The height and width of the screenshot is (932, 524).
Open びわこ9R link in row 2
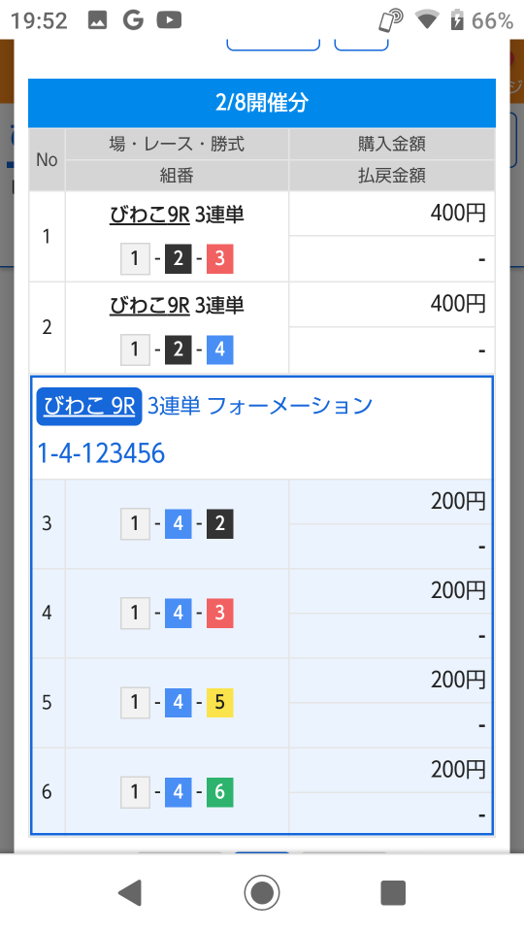pos(149,306)
